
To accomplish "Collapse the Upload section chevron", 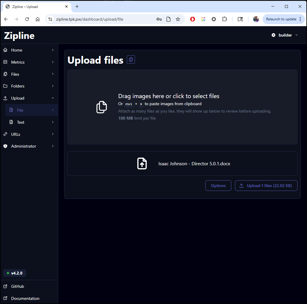I will (53, 98).
